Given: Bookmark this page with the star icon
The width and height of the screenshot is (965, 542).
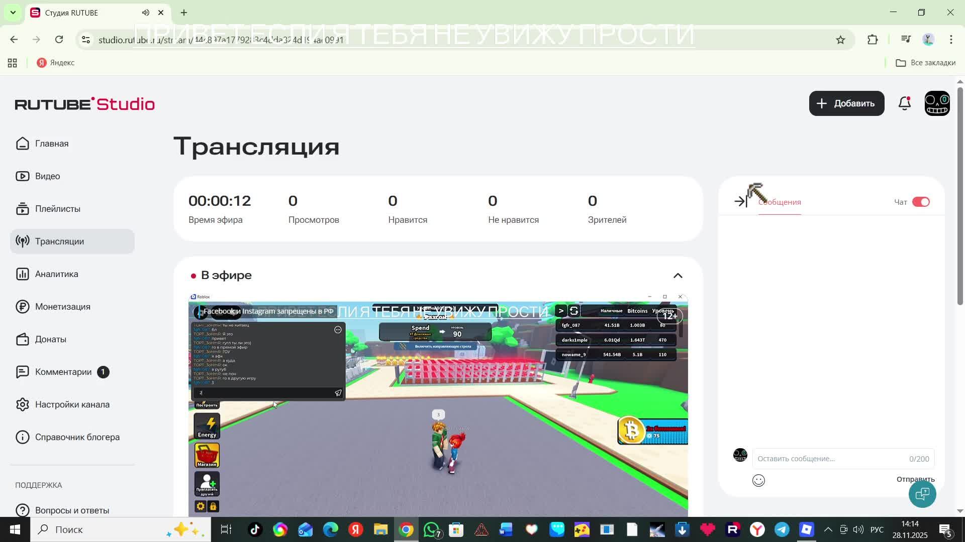Looking at the screenshot, I should 840,40.
